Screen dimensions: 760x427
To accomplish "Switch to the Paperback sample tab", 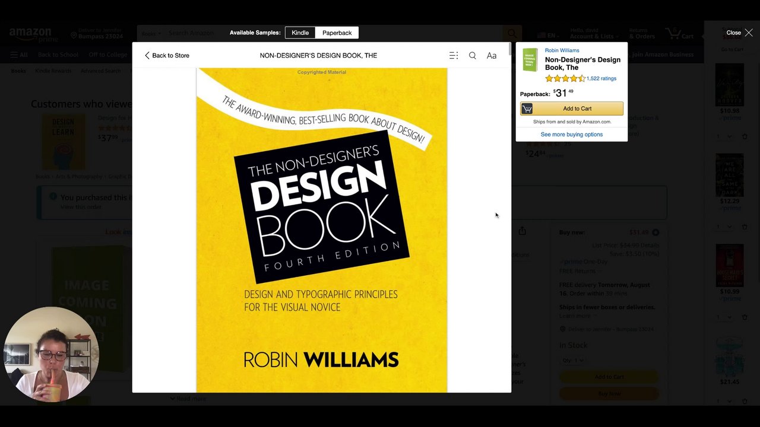I will [x=337, y=33].
